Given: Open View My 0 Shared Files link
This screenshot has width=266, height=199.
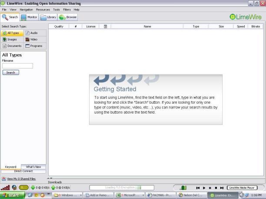Looking at the screenshot, I should click(x=21, y=179).
